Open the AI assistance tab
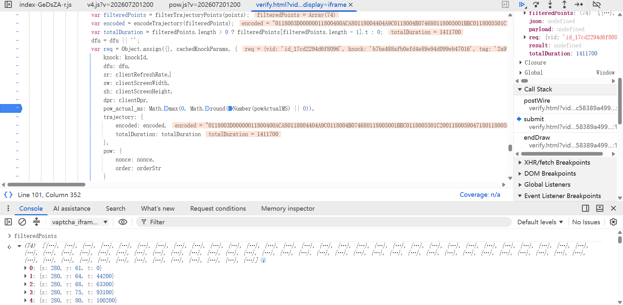Image resolution: width=623 pixels, height=305 pixels. click(x=72, y=208)
